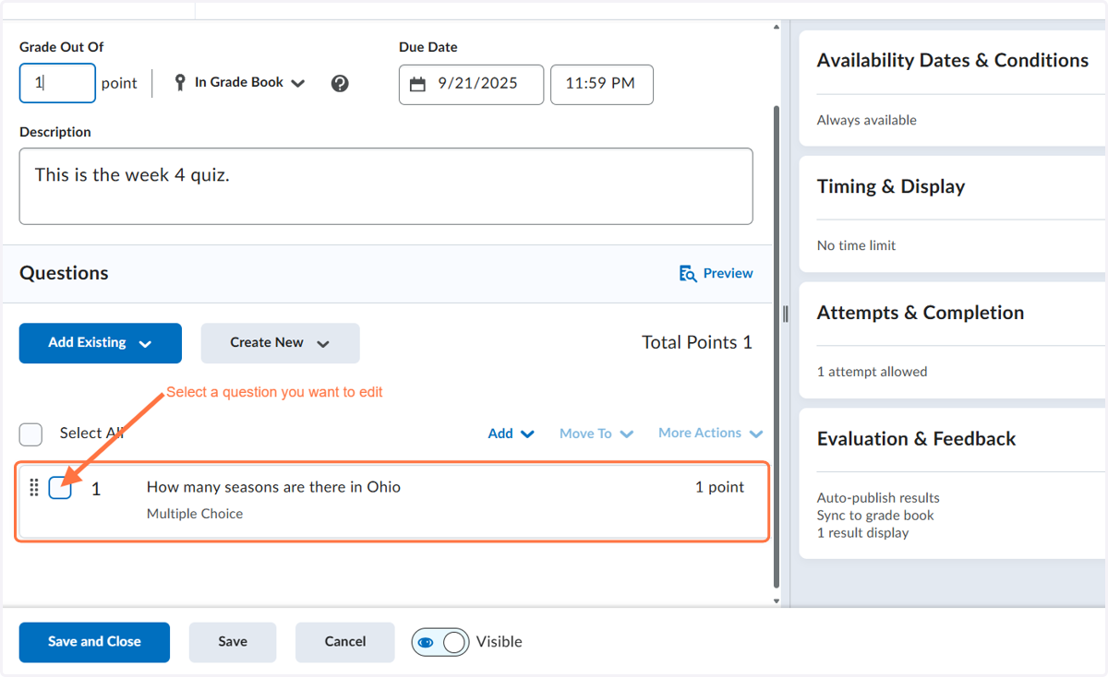Click the scrollbar up arrow
The height and width of the screenshot is (677, 1108).
[777, 27]
